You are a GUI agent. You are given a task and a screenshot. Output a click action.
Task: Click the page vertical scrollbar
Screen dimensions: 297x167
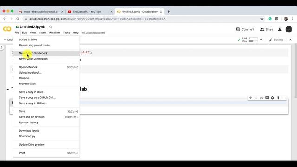click(x=296, y=71)
